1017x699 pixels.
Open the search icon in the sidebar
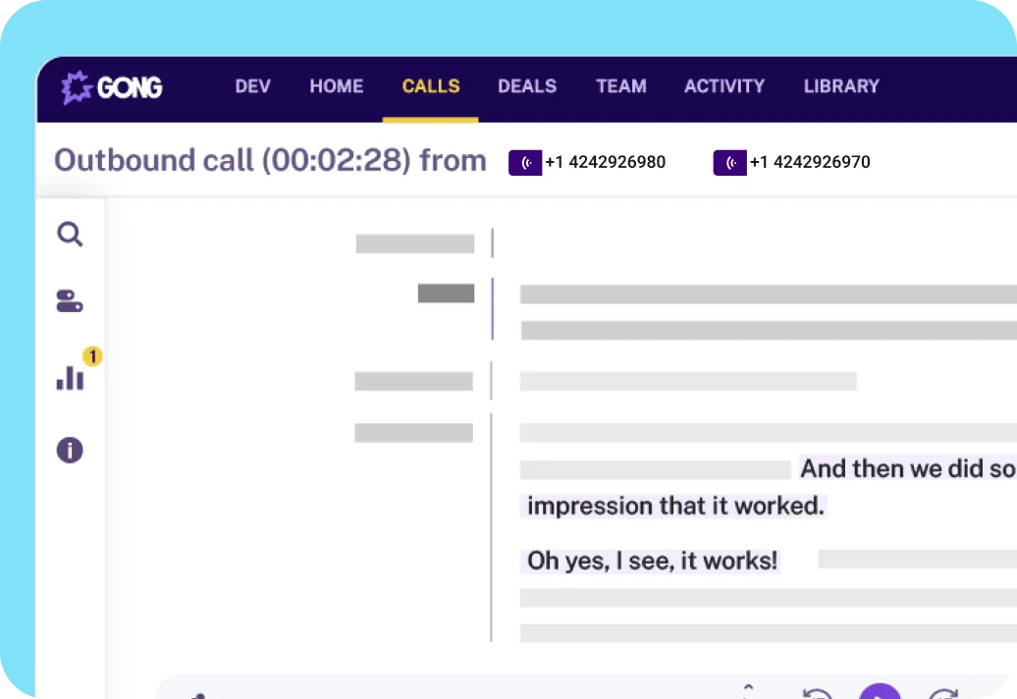pos(70,234)
